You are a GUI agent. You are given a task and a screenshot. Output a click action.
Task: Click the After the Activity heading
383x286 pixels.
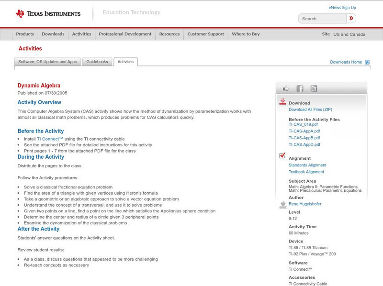(38, 229)
